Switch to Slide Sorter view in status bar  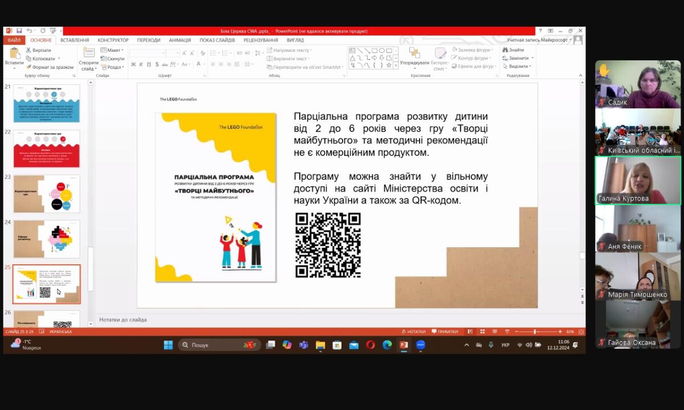482,331
